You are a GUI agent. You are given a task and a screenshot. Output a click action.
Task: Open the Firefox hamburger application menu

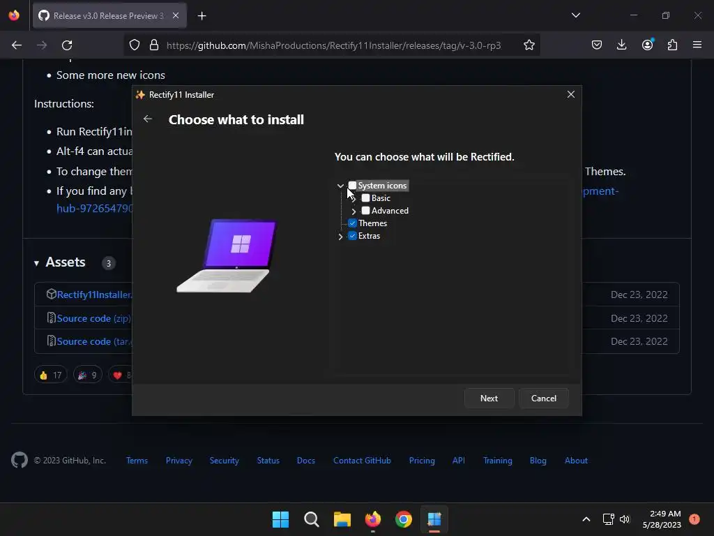click(x=697, y=45)
